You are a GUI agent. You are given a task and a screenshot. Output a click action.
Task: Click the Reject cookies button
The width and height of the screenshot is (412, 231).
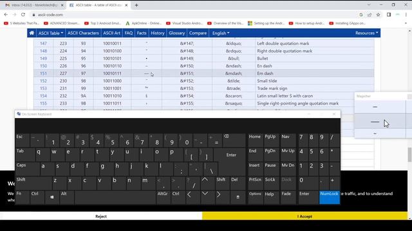pos(101,216)
